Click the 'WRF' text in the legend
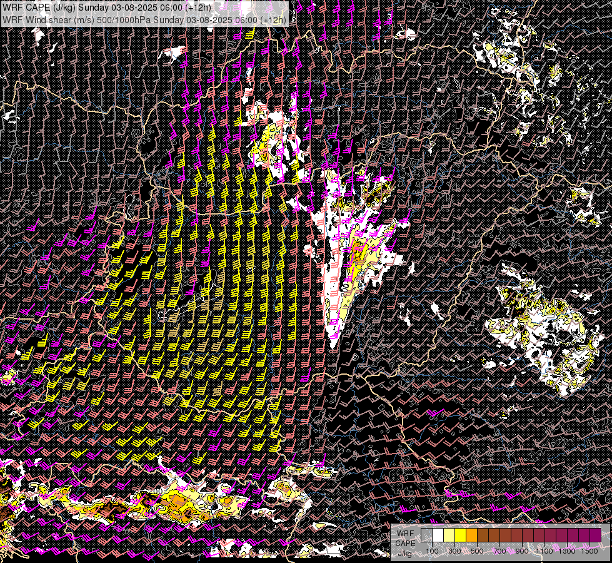The width and height of the screenshot is (612, 563). (x=406, y=534)
